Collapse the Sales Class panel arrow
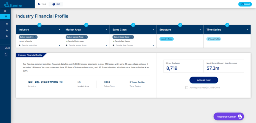The image size is (256, 123). click(x=153, y=30)
